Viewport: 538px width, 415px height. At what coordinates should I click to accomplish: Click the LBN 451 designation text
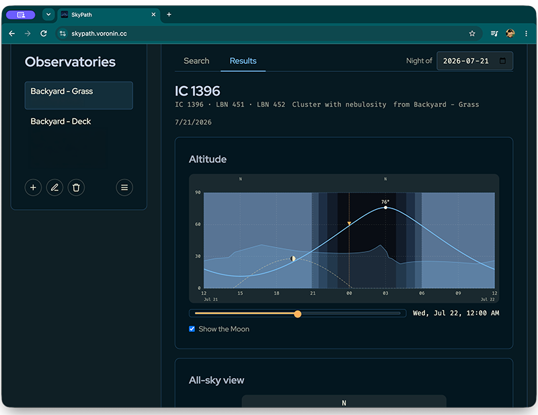pyautogui.click(x=230, y=104)
